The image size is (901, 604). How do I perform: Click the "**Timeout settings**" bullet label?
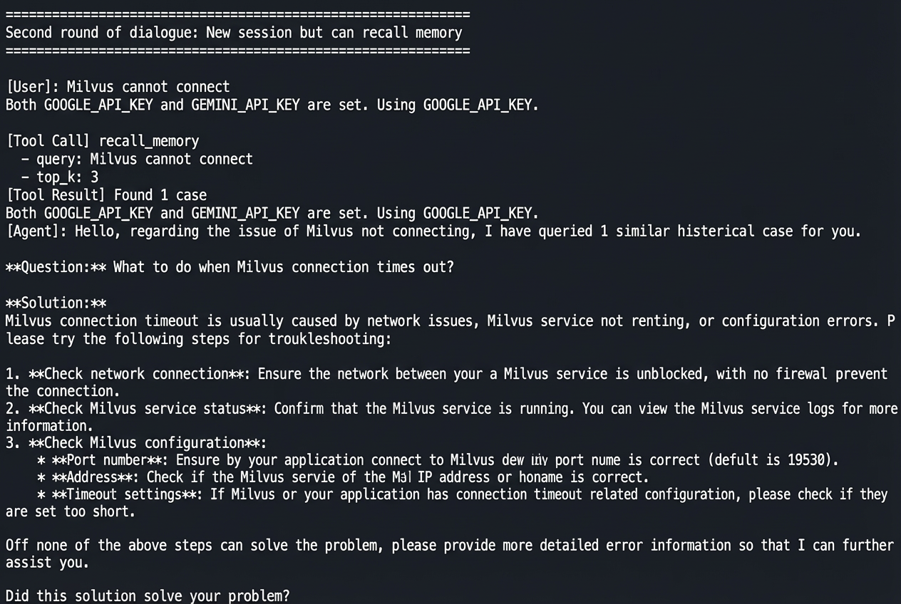click(128, 494)
